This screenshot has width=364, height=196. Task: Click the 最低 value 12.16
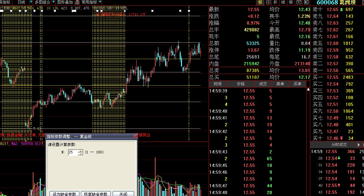click(304, 36)
